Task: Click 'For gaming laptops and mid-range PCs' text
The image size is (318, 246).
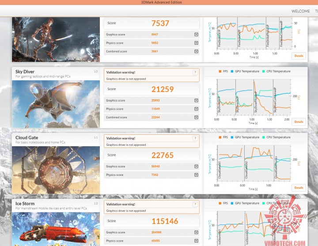Action: tap(43, 76)
